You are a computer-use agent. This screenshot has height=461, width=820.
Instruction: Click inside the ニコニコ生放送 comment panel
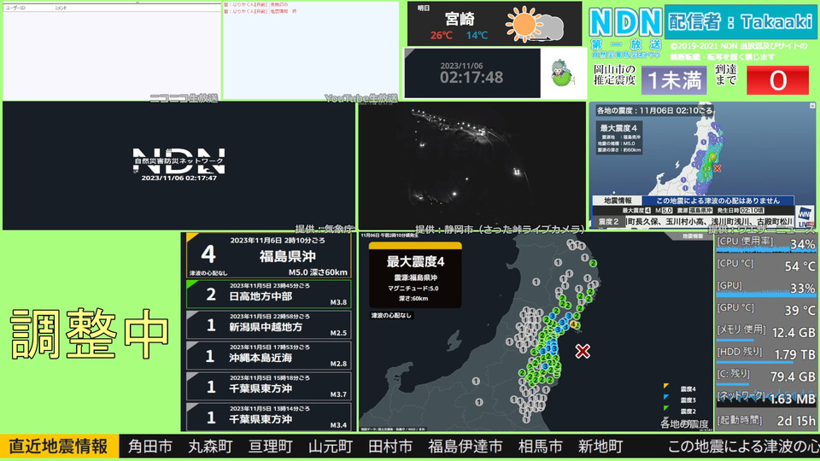point(112,55)
